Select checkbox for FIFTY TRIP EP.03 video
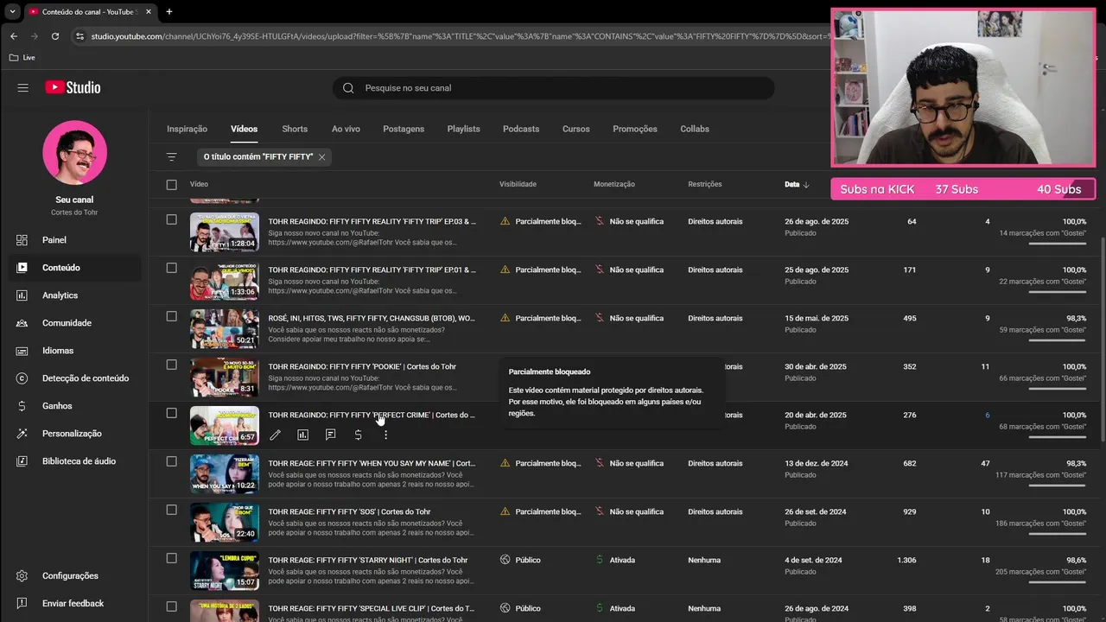 point(171,219)
